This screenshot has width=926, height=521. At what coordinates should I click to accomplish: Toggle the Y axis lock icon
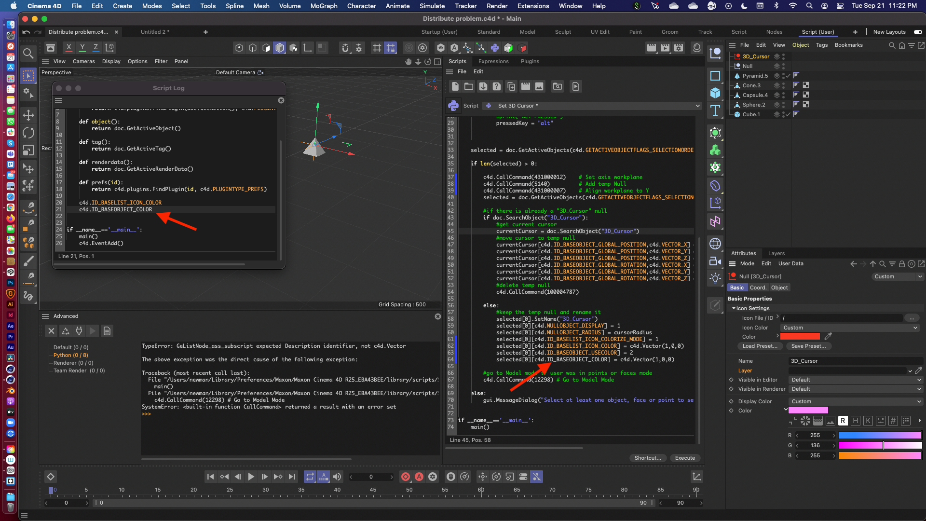click(x=82, y=48)
